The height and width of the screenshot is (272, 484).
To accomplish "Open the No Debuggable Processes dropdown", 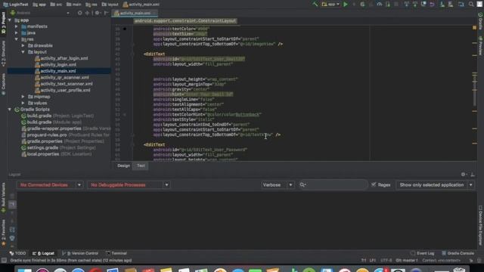I will (129, 185).
